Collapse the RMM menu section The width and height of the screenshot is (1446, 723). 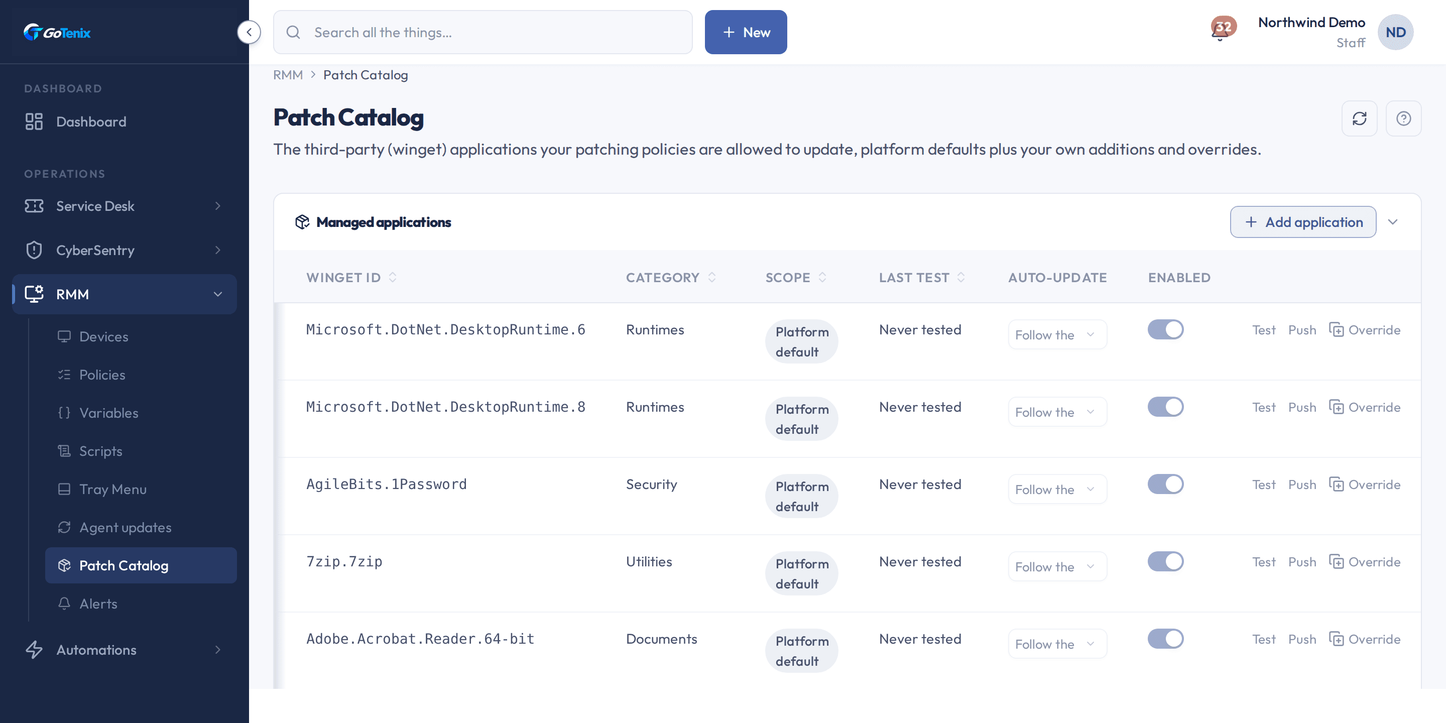(x=124, y=294)
